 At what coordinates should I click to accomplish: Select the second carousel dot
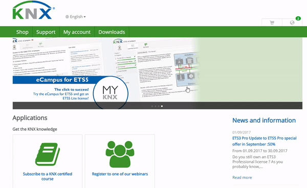155,106
